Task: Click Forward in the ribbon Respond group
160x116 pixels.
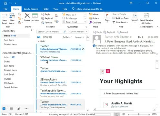Action: coord(47,23)
